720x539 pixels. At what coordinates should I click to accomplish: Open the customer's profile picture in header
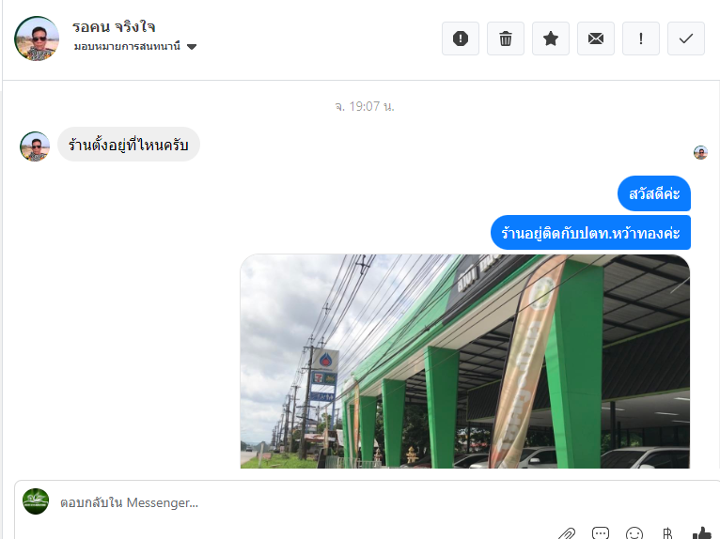click(37, 38)
